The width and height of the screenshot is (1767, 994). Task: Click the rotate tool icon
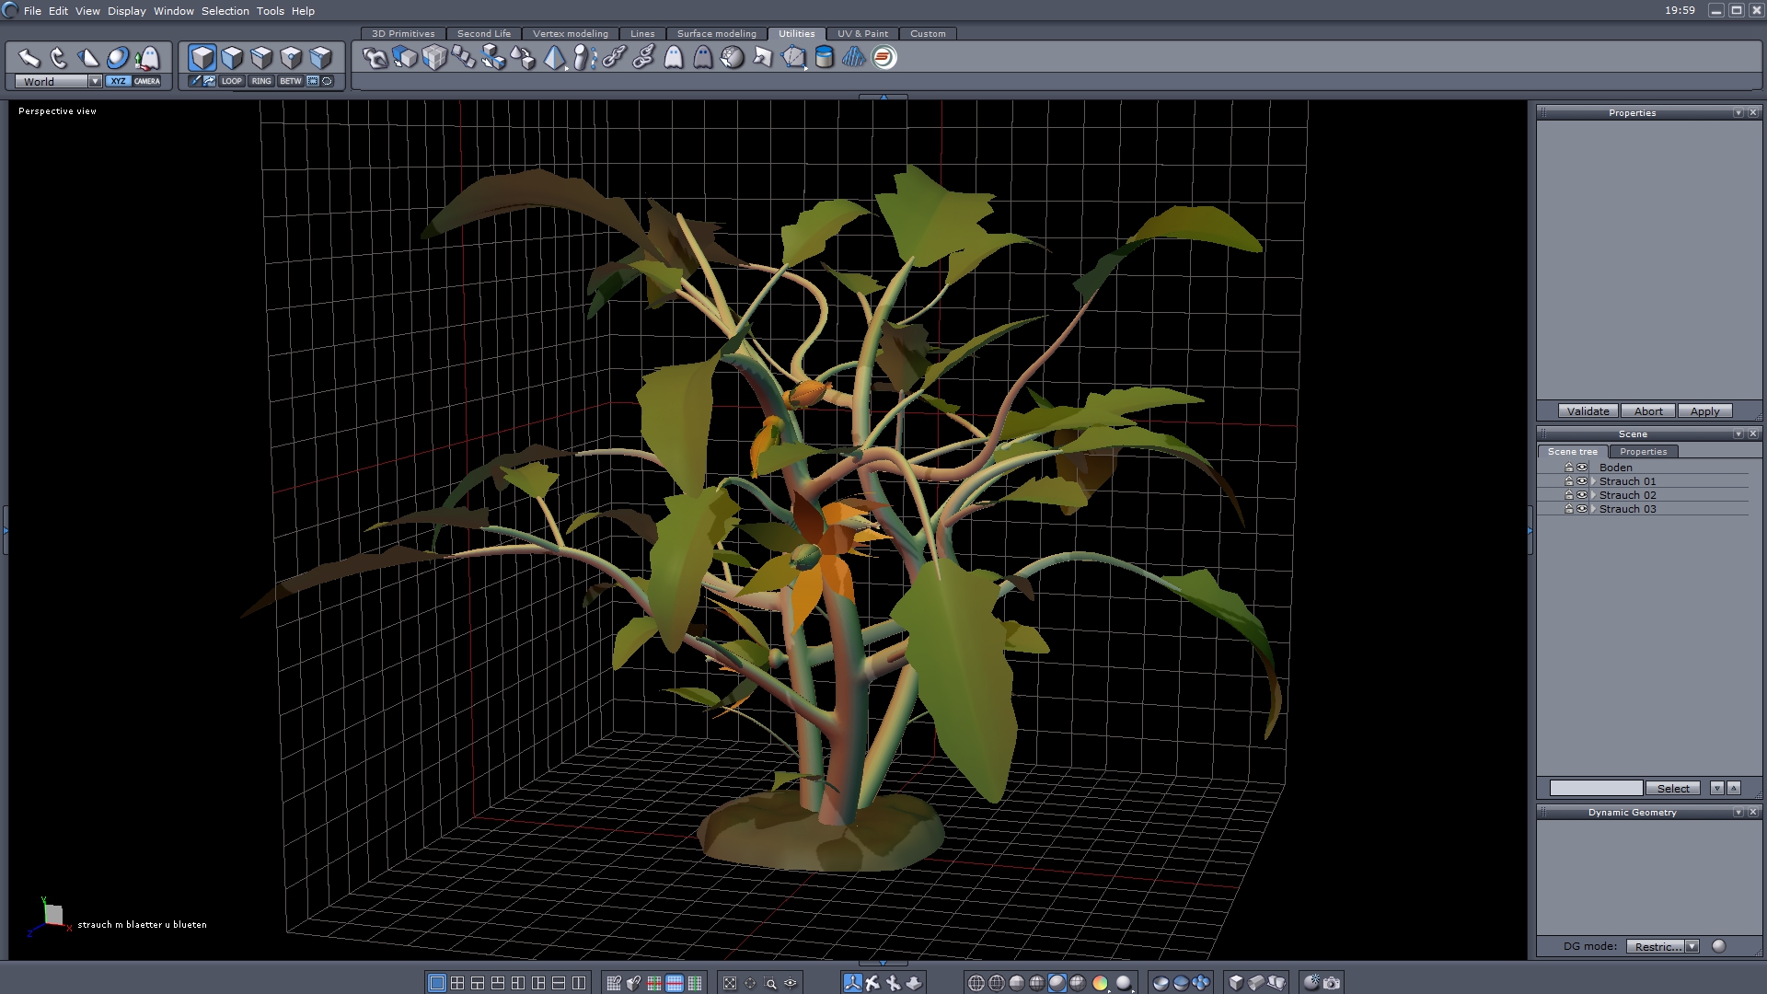pyautogui.click(x=59, y=58)
